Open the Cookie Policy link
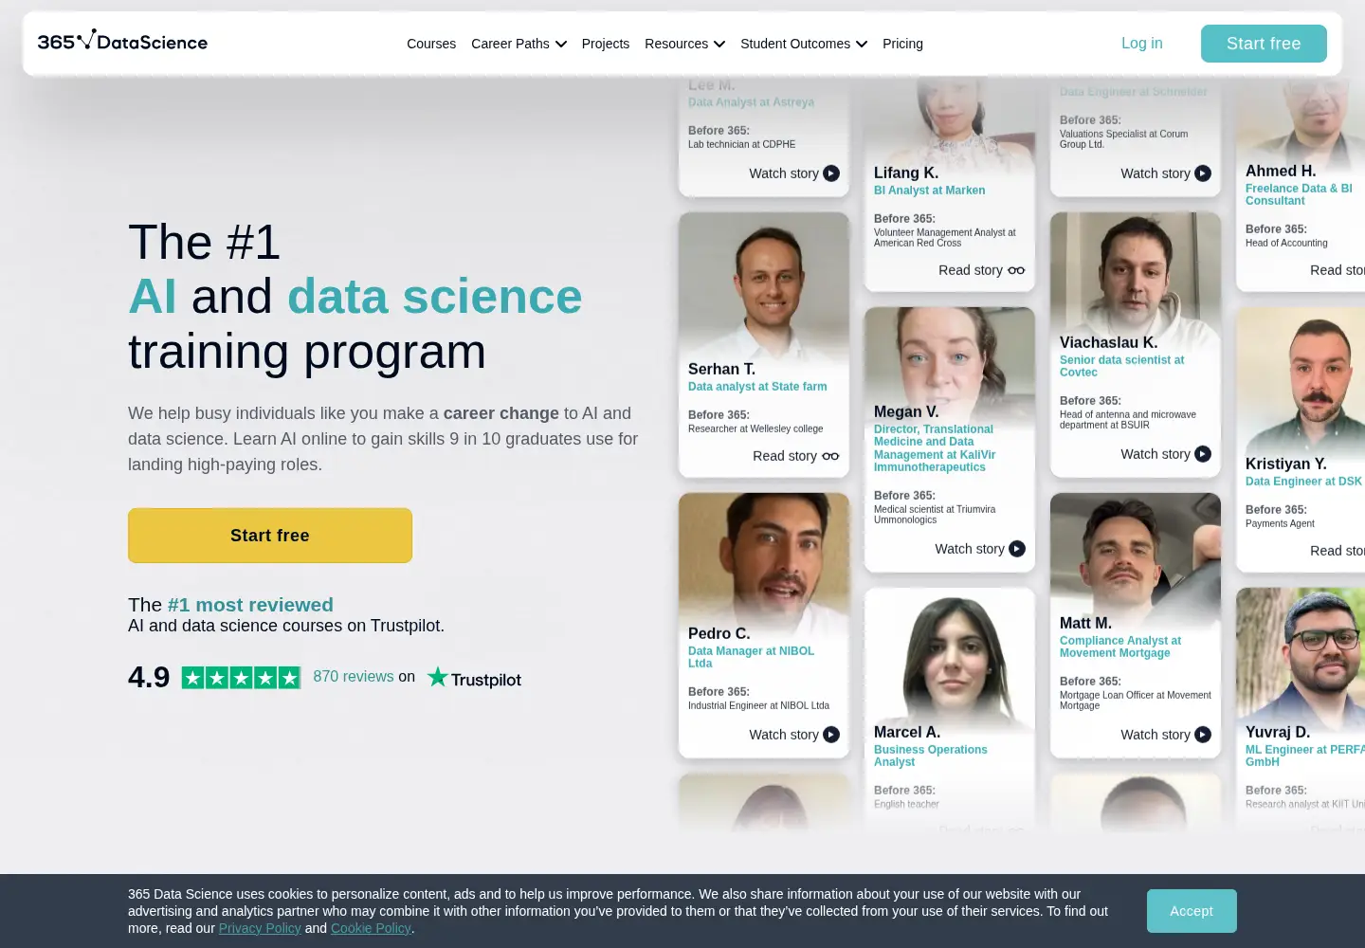 point(371,928)
